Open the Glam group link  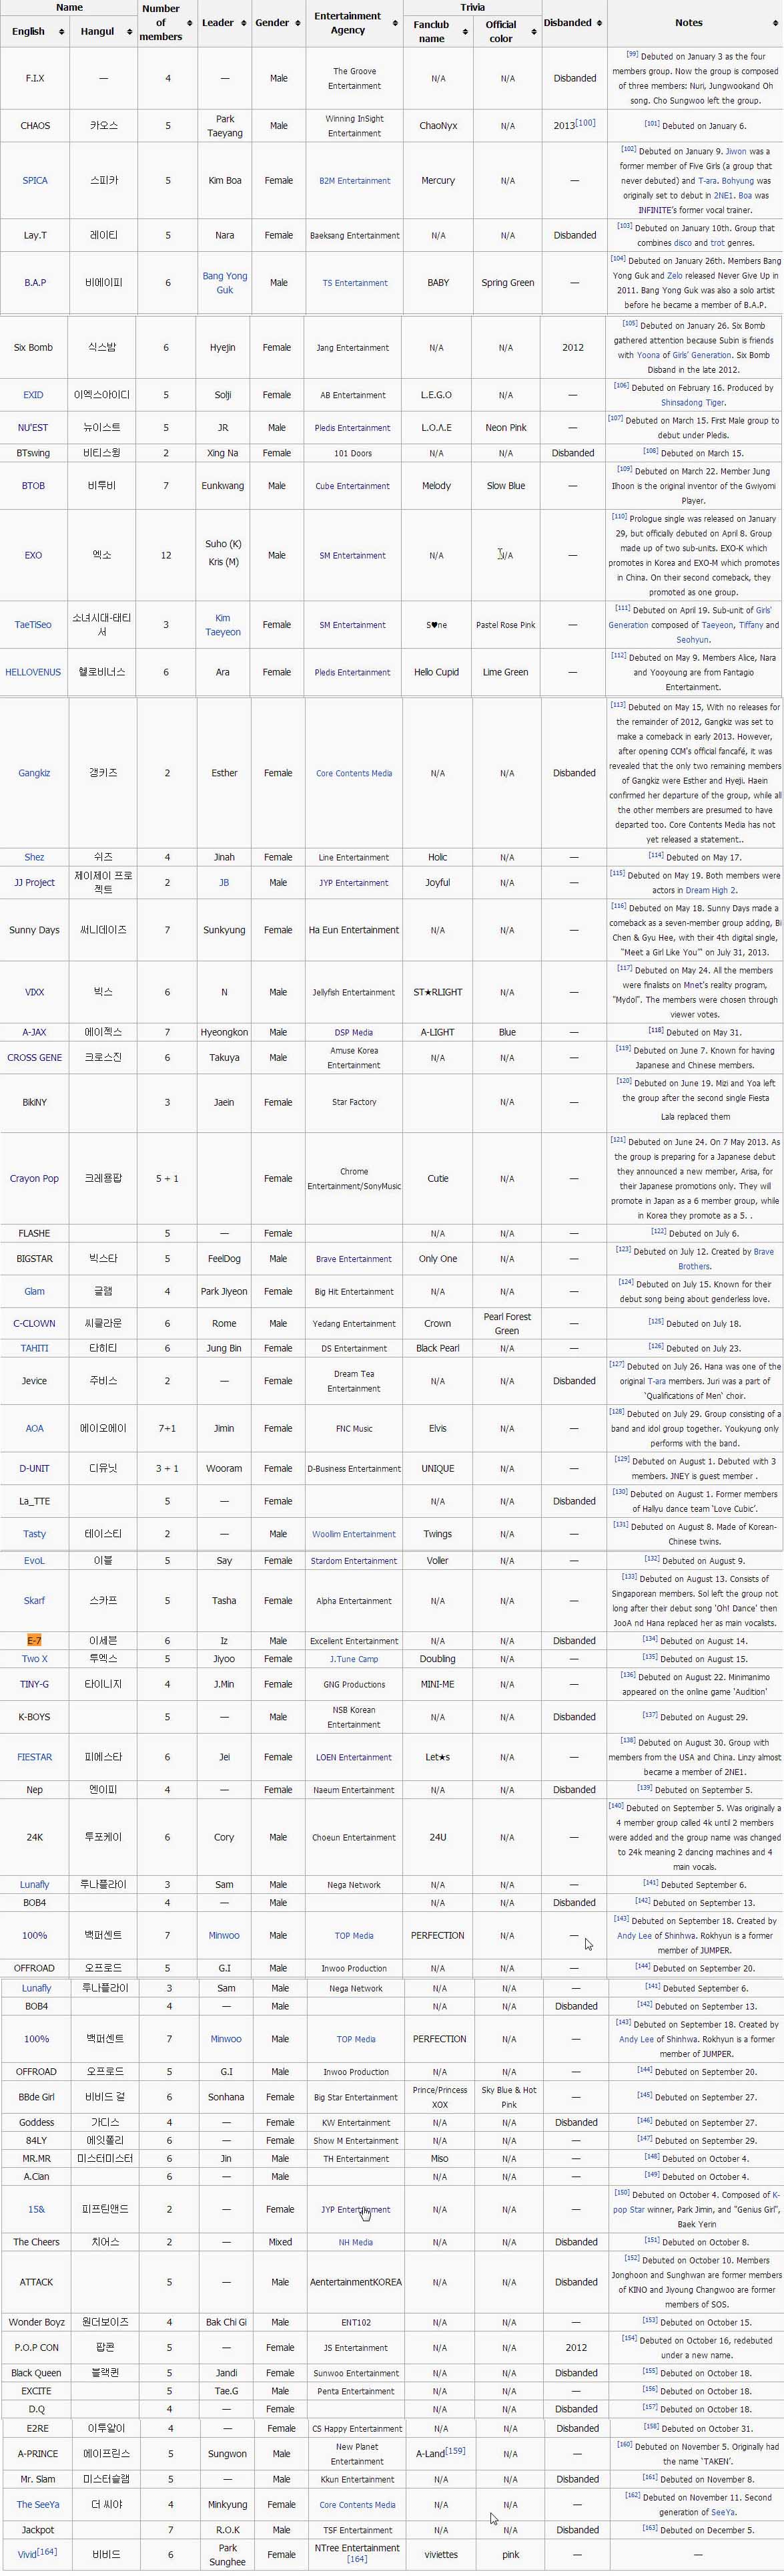tap(34, 1292)
